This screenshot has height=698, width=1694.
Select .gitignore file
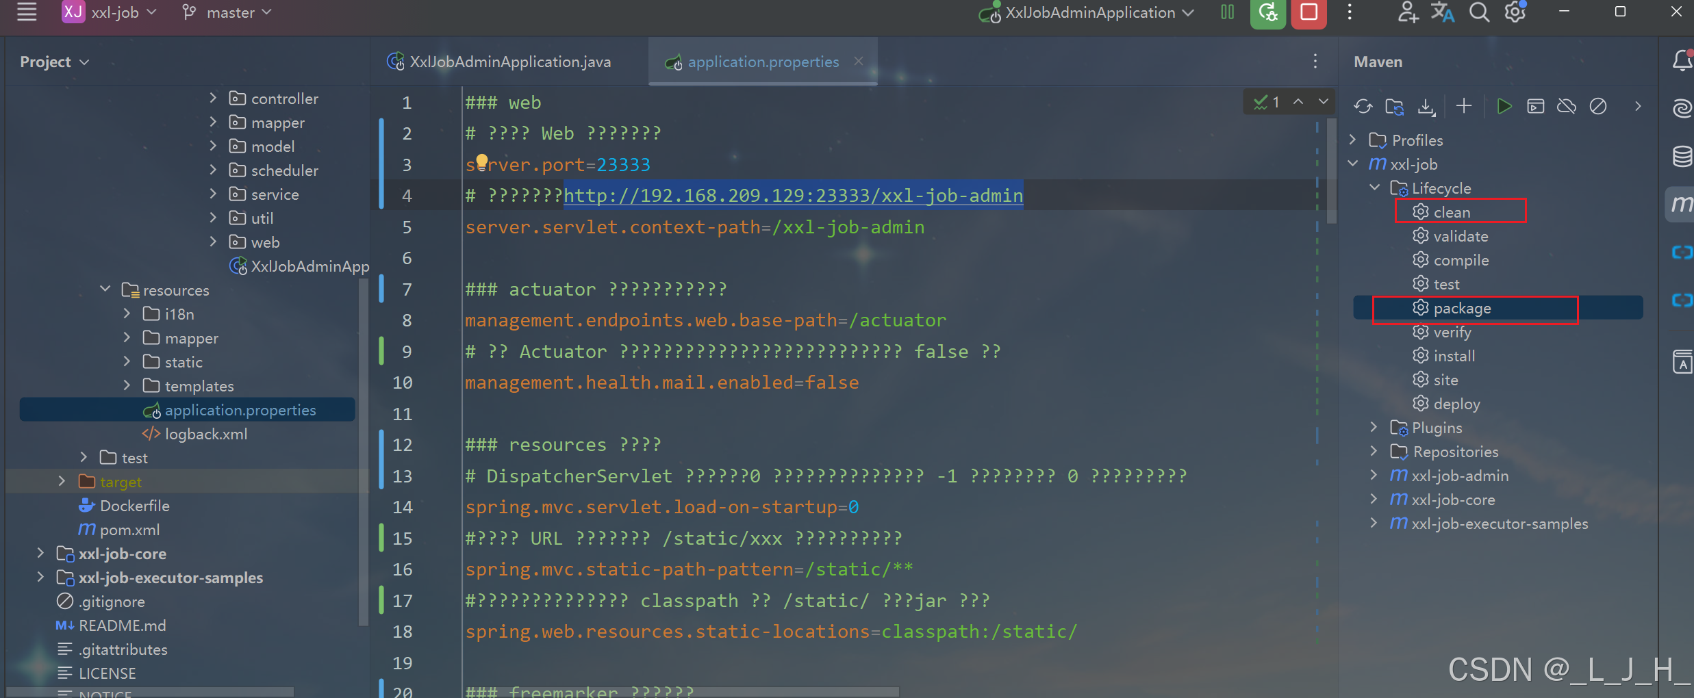tap(101, 602)
